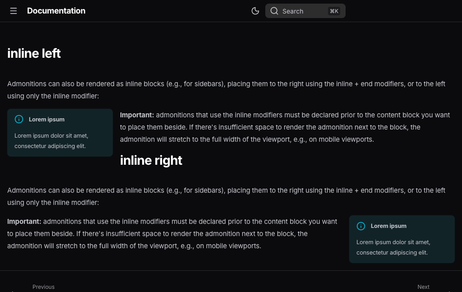Click the left admonition's "Lorem ipsum" title
The image size is (462, 292).
click(x=46, y=120)
